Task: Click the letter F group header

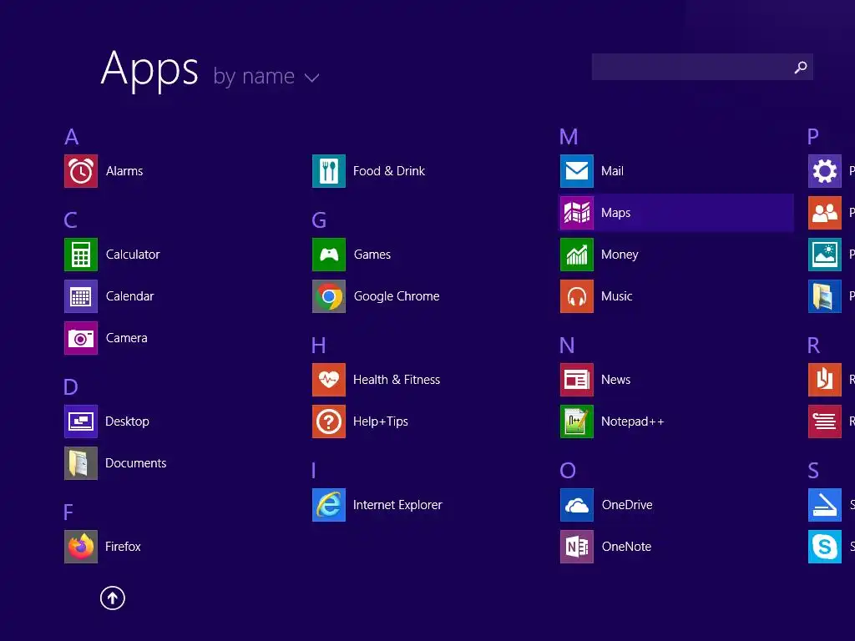Action: [68, 512]
